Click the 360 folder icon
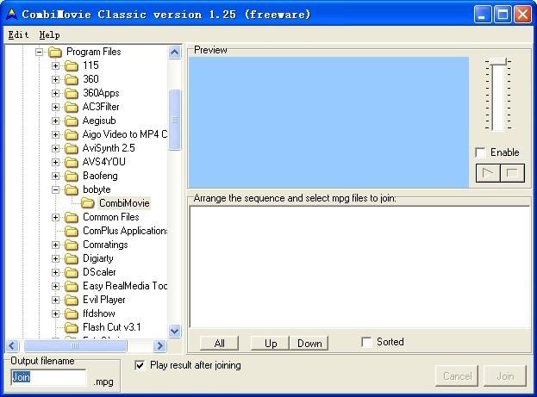Screen dimensions: 537x397 (x=72, y=79)
